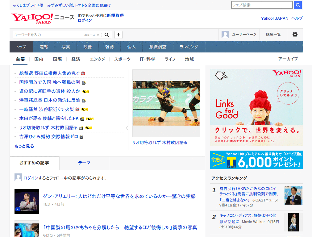The width and height of the screenshot is (316, 237).
Task: Click the Yahoo! BB 6,000ポイント banner
Action: coord(256,160)
